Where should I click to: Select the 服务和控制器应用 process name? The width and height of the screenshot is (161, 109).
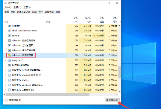(x=20, y=65)
